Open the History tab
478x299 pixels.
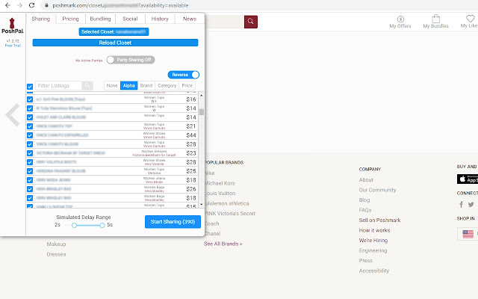(x=160, y=19)
